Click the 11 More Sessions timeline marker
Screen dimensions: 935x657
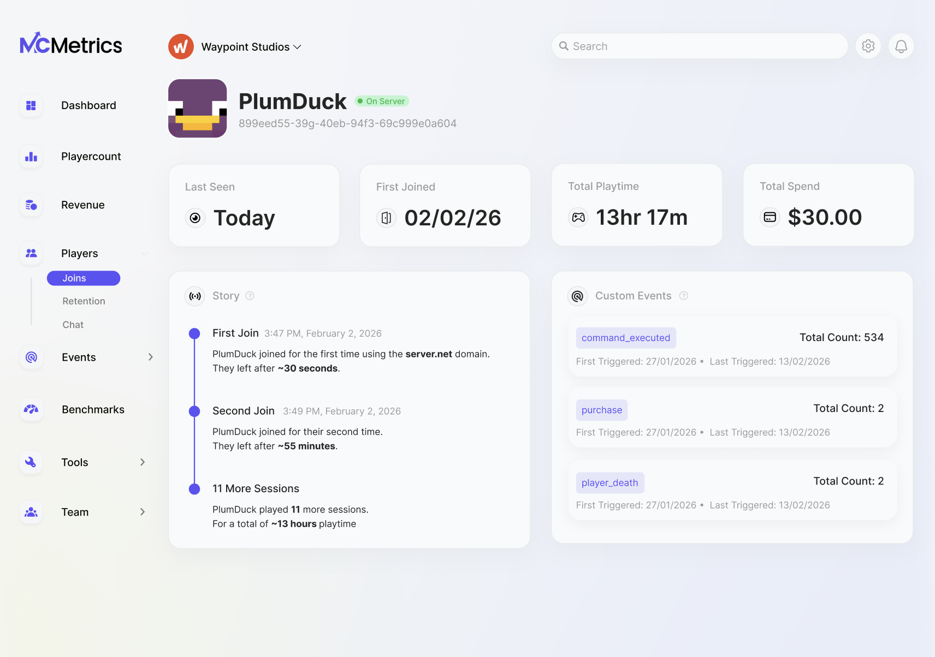click(x=194, y=489)
